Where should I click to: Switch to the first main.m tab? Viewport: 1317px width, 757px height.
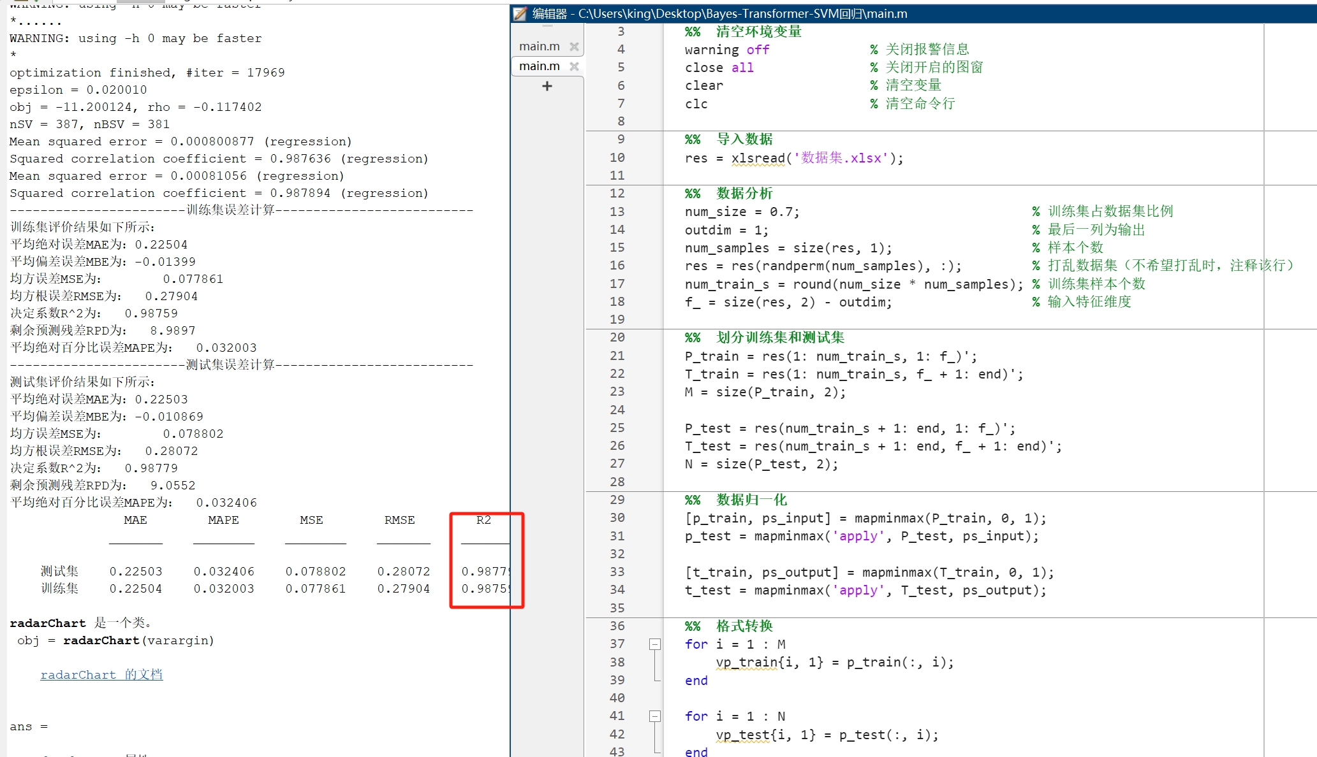(539, 45)
